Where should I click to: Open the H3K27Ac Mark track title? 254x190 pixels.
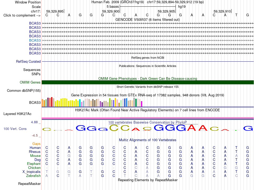click(x=148, y=110)
